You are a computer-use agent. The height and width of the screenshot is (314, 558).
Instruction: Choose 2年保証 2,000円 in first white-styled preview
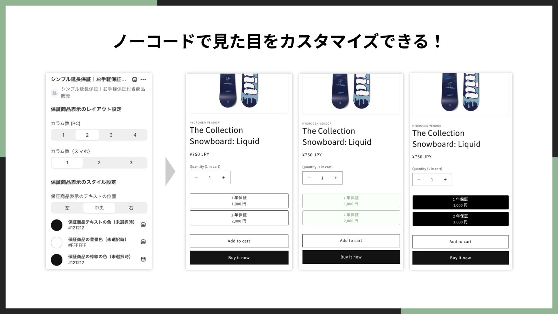239,218
